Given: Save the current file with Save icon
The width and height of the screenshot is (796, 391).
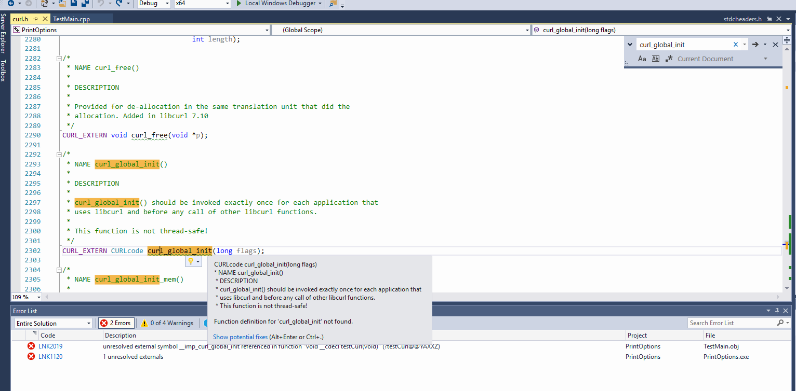Looking at the screenshot, I should (x=74, y=3).
